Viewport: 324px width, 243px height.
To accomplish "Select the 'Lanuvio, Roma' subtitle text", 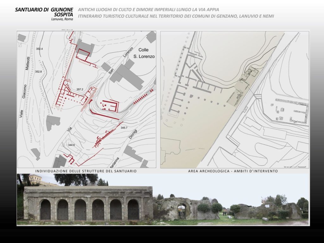I will point(62,19).
